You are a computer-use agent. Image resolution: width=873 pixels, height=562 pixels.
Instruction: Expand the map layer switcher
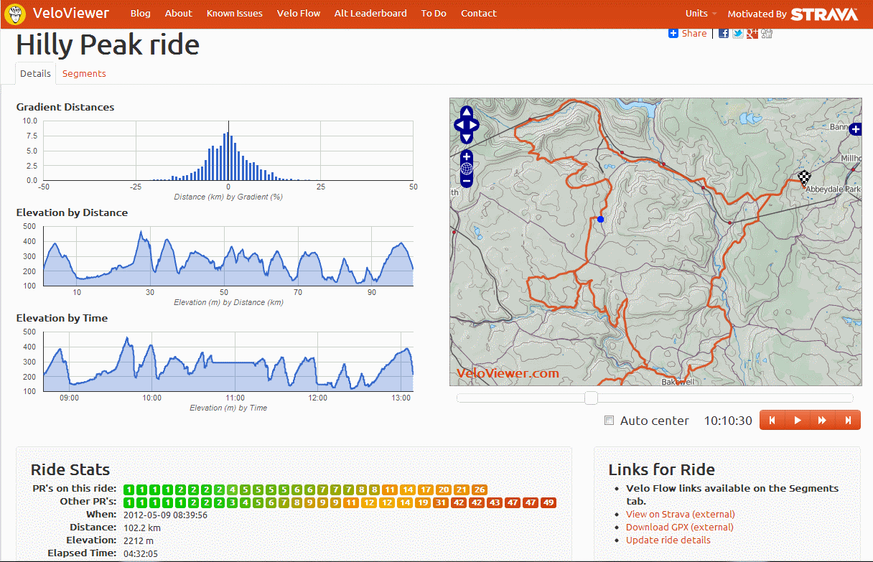(x=855, y=130)
